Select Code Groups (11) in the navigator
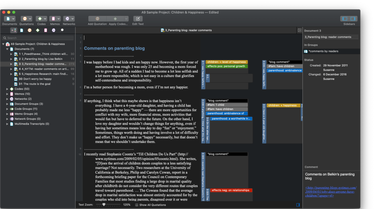 tap(26, 109)
